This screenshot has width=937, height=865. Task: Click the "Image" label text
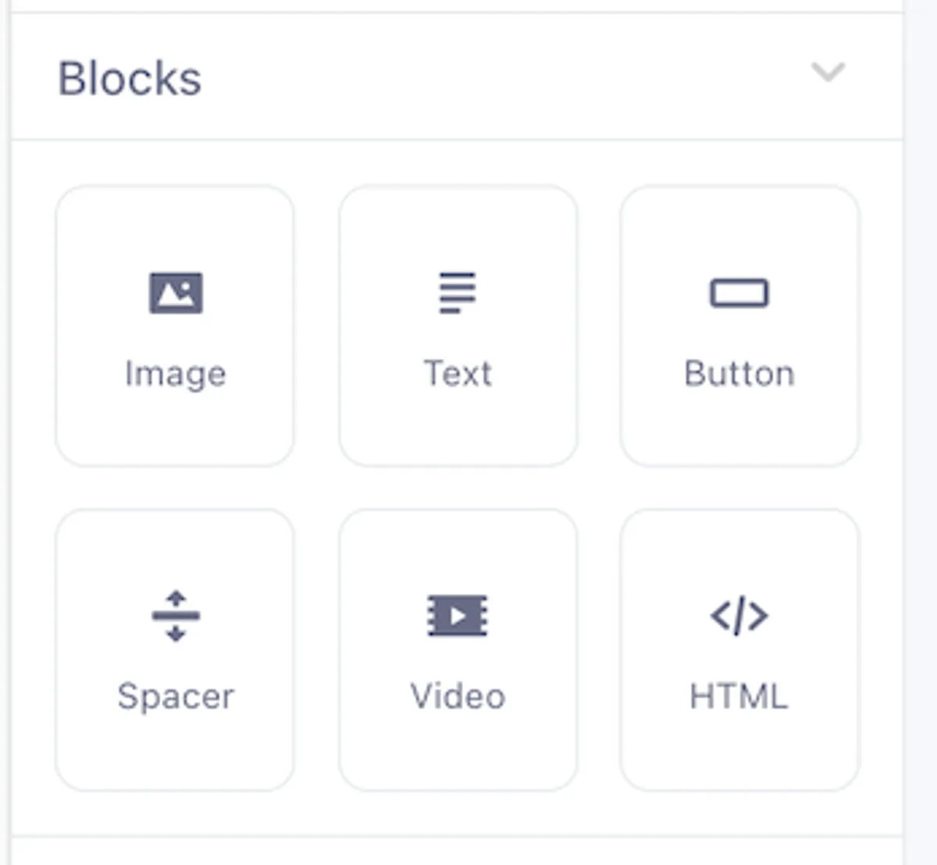176,374
